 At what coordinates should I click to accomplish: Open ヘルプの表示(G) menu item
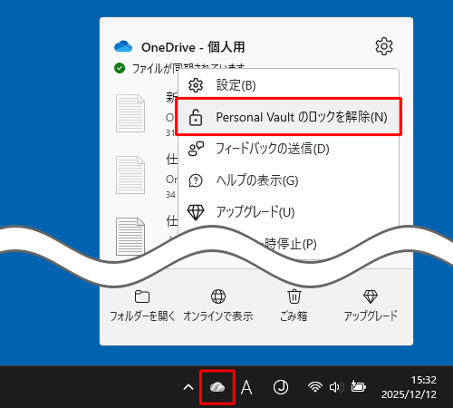click(x=288, y=180)
